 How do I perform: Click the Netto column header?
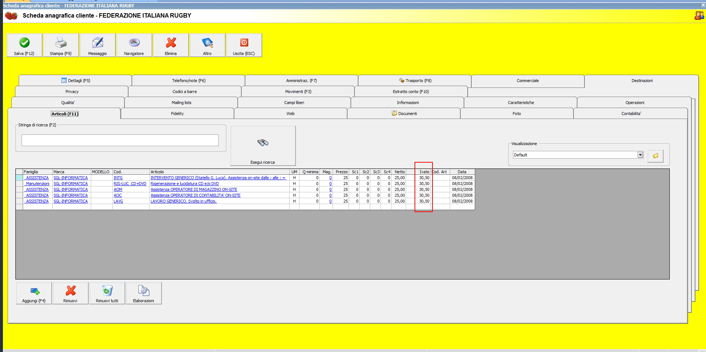(399, 172)
